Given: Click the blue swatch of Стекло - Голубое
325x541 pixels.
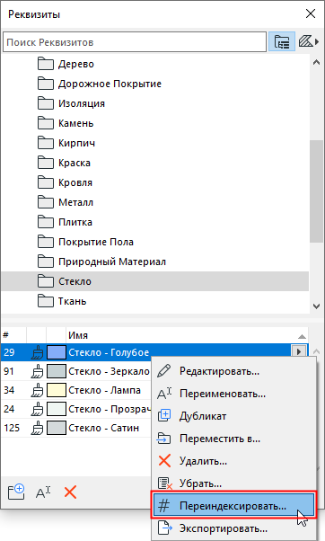Looking at the screenshot, I should pyautogui.click(x=57, y=352).
